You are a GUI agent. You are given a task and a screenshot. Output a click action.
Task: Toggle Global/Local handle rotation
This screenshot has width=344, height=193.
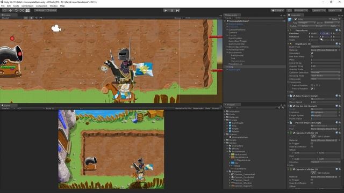click(52, 11)
